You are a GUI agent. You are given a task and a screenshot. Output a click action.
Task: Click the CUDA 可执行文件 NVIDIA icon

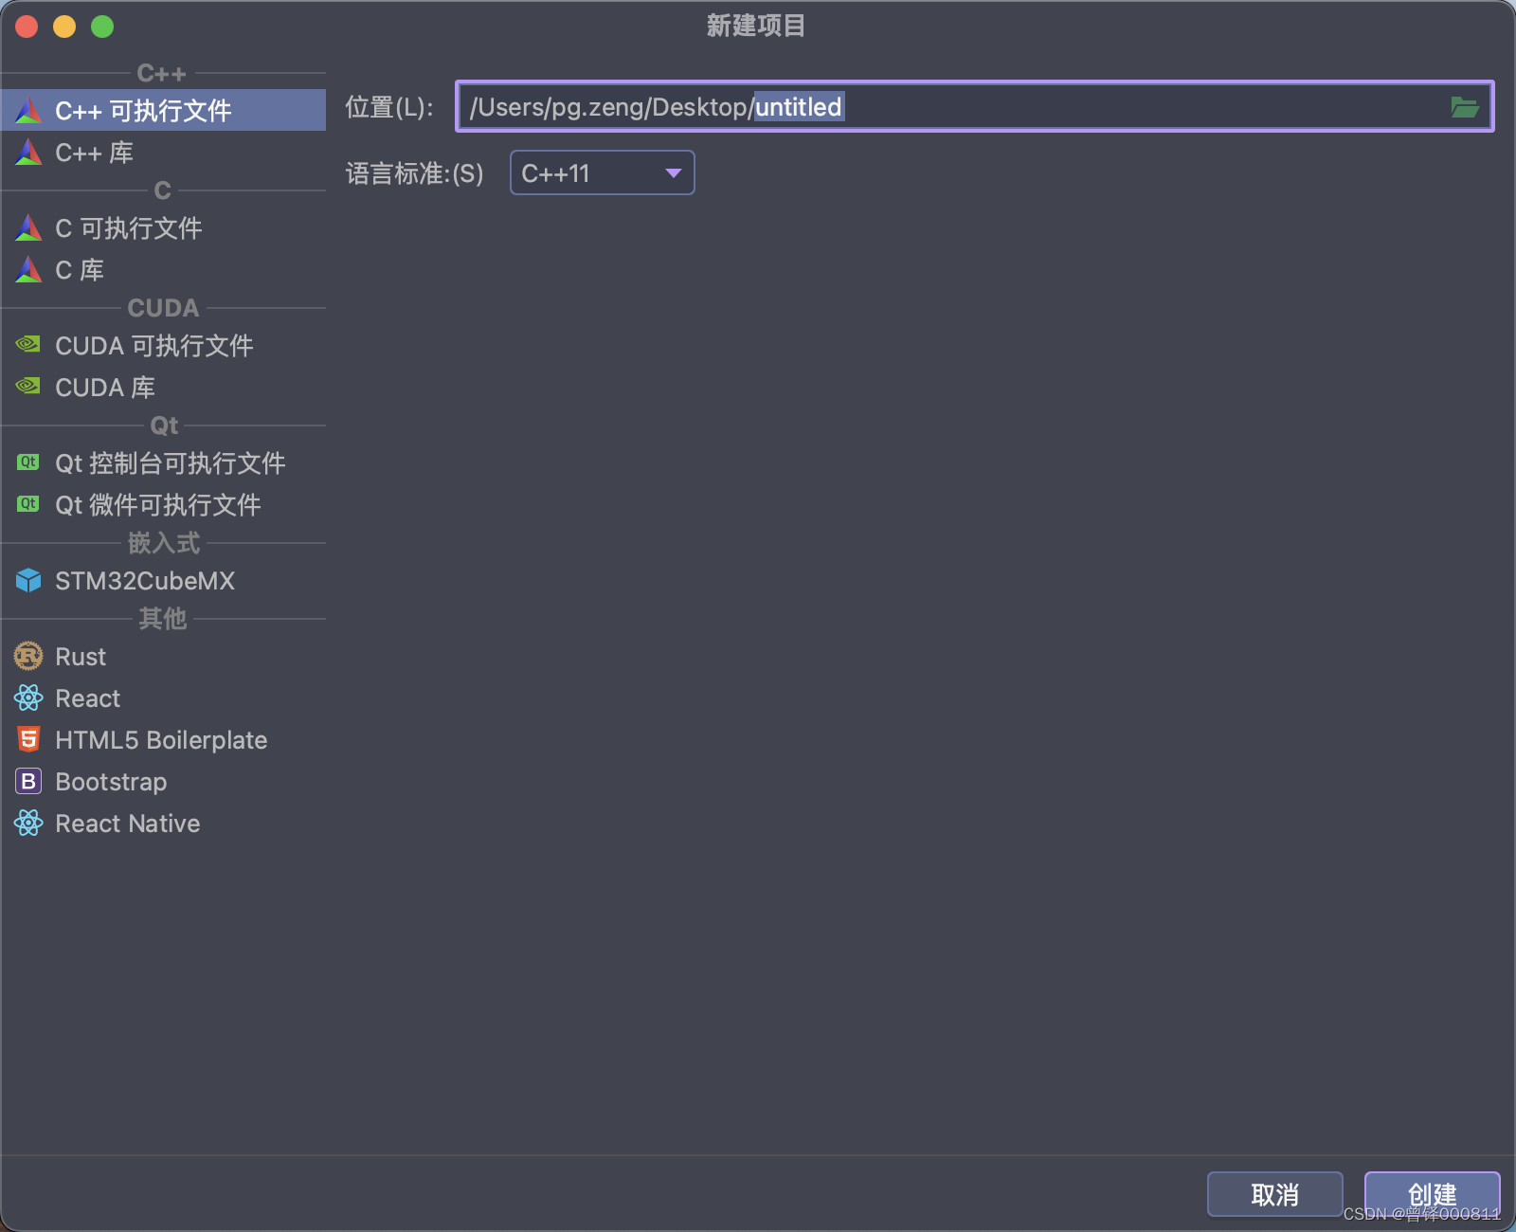(x=27, y=344)
